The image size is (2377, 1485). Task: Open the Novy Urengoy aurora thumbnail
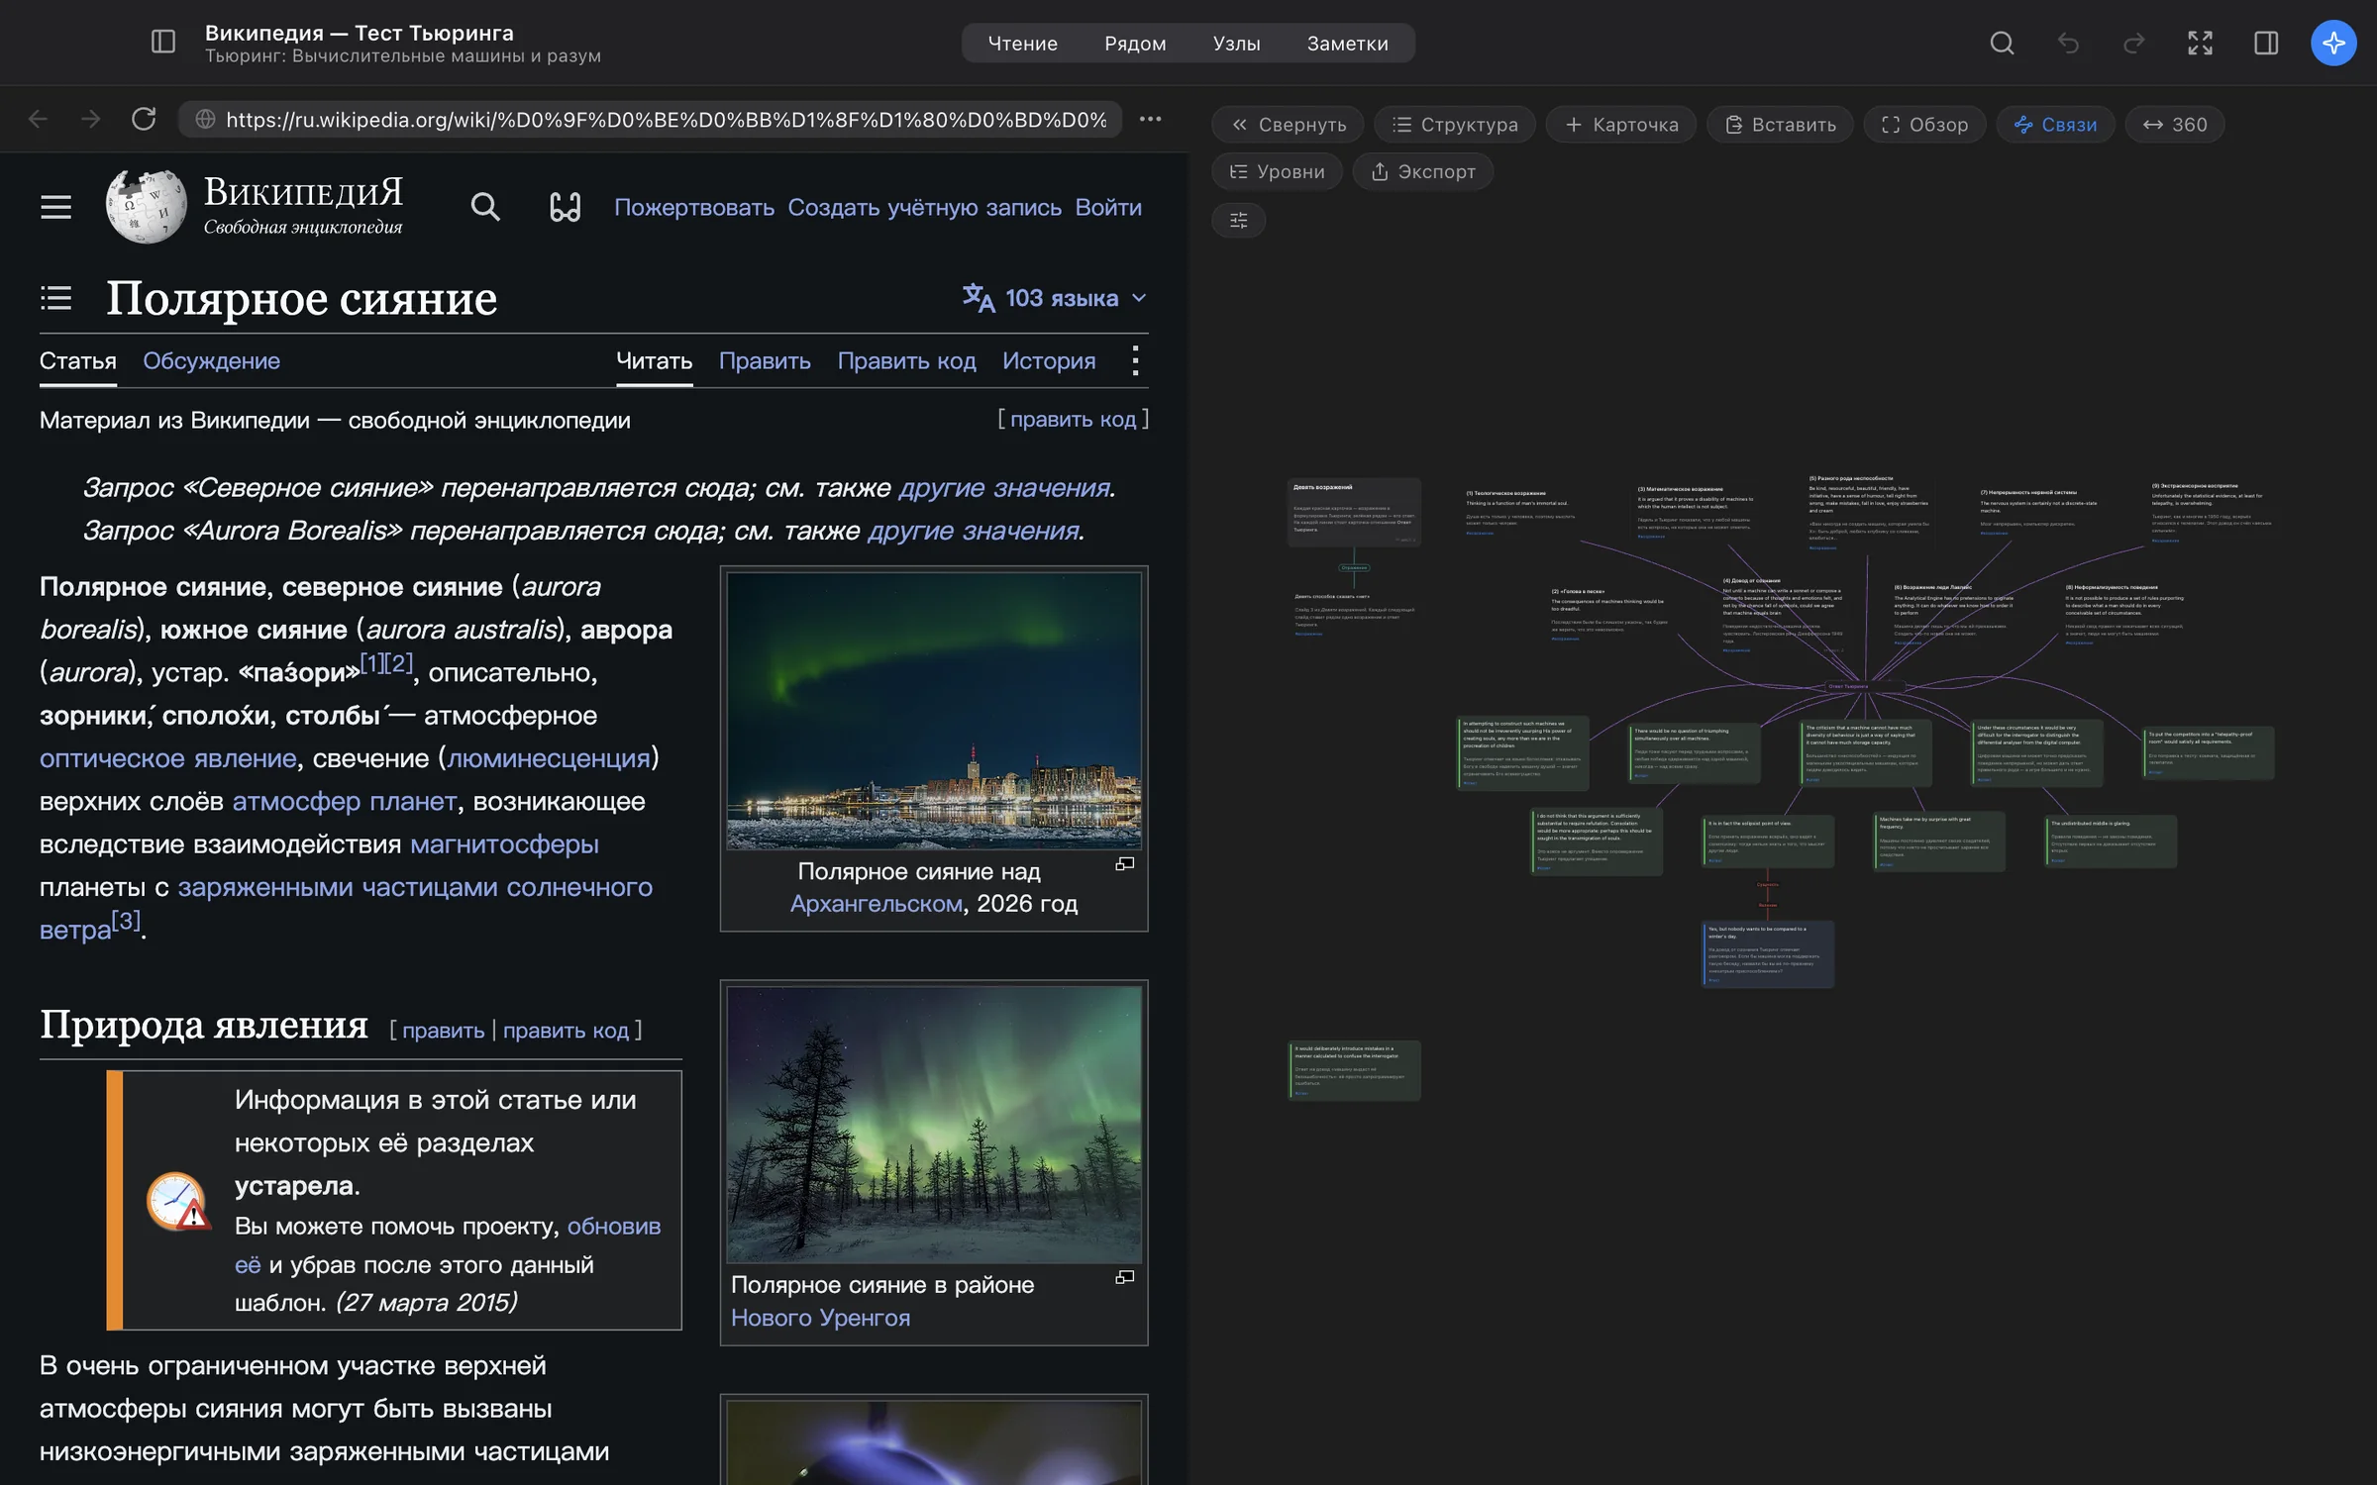point(934,1124)
